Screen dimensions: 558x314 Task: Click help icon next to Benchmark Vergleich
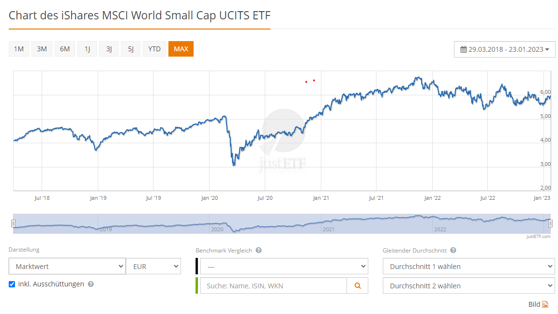(259, 250)
